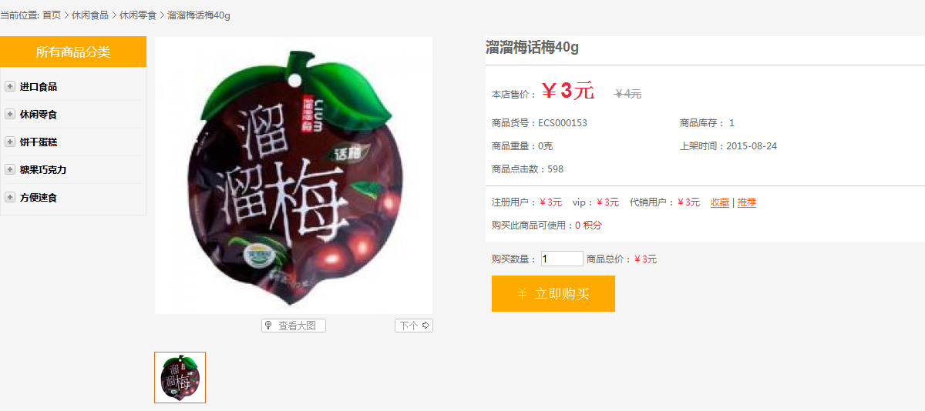Click the 收藏 favorite link
Viewport: 925px width, 411px height.
click(x=720, y=202)
